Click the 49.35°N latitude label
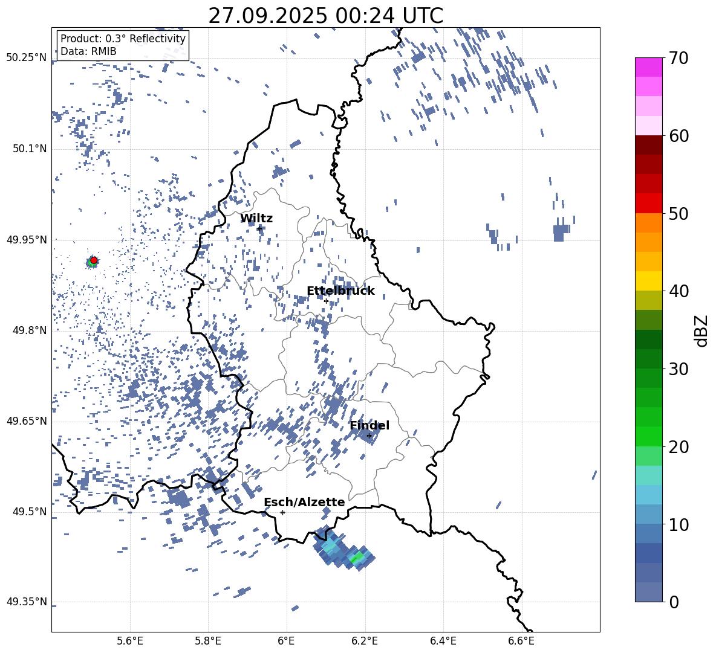This screenshot has height=653, width=716. pyautogui.click(x=27, y=602)
